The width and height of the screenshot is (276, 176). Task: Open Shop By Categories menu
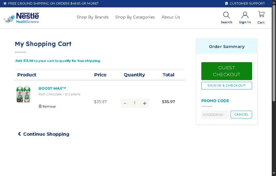[135, 17]
